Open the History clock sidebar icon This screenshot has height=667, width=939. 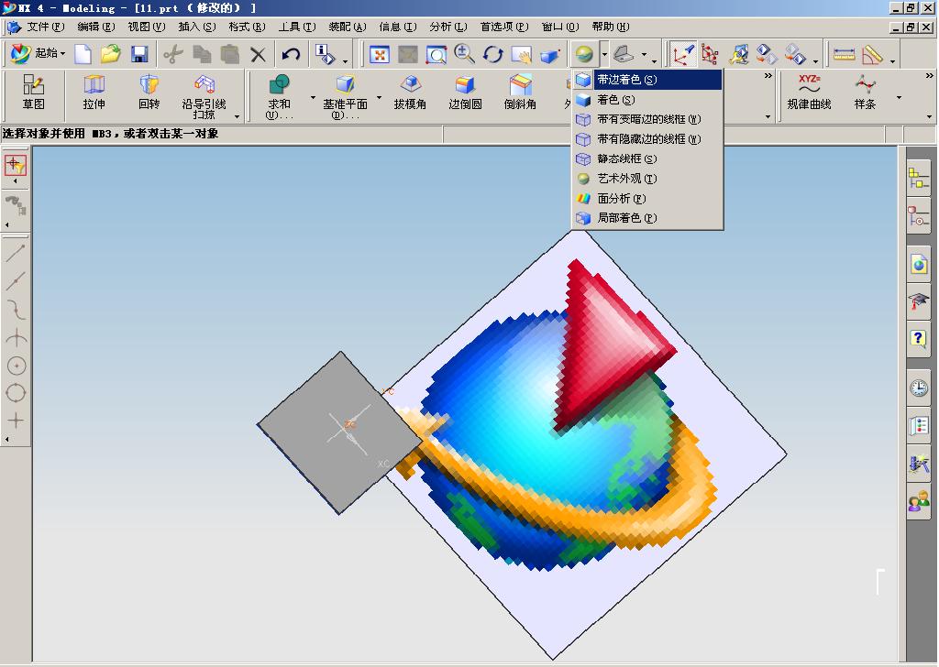(x=919, y=388)
